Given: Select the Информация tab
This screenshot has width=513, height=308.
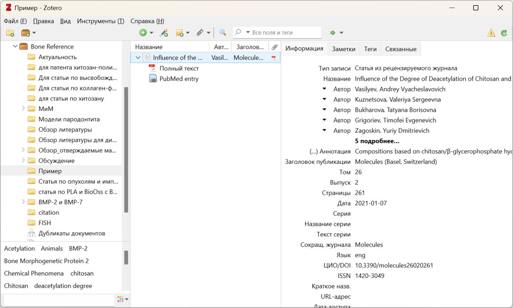Looking at the screenshot, I should pyautogui.click(x=304, y=48).
